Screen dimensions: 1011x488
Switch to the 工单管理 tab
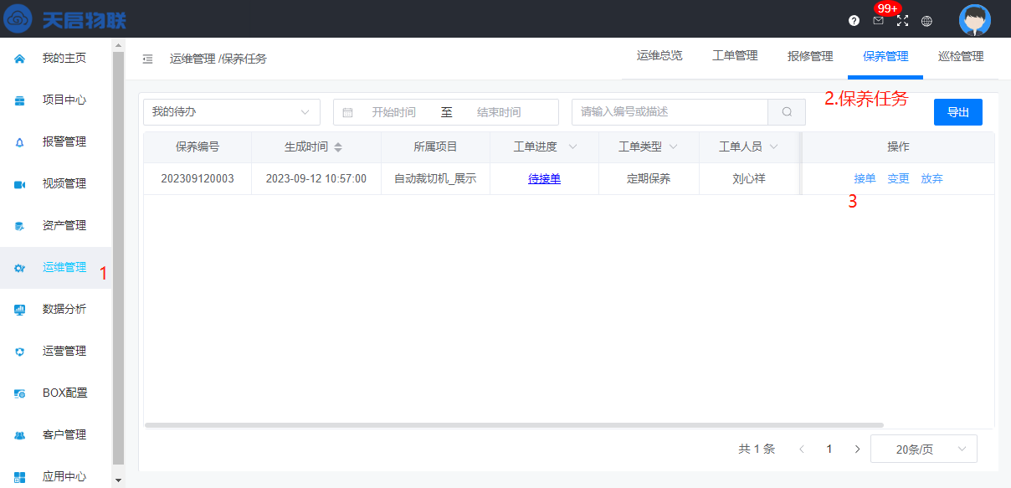(x=735, y=56)
